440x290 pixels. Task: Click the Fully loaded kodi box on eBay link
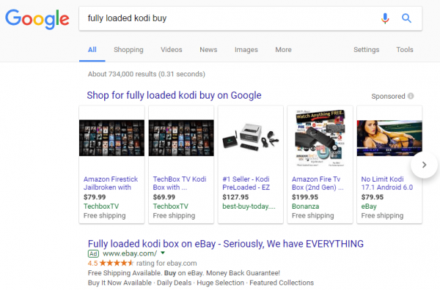(226, 244)
